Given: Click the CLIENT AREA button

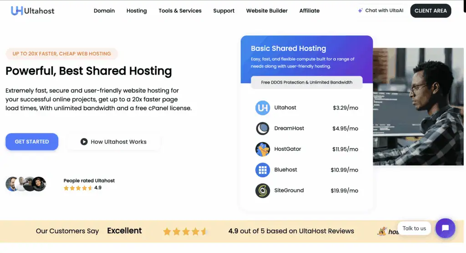Looking at the screenshot, I should [x=431, y=11].
